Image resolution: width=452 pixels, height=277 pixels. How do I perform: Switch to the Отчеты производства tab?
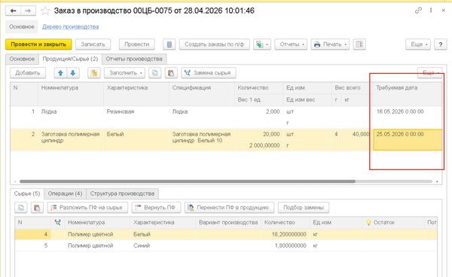click(134, 59)
